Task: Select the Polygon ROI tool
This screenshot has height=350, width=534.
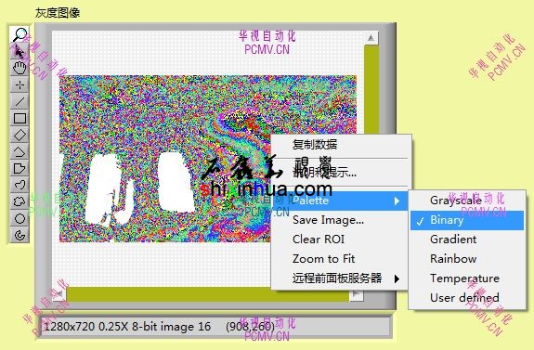Action: point(20,168)
